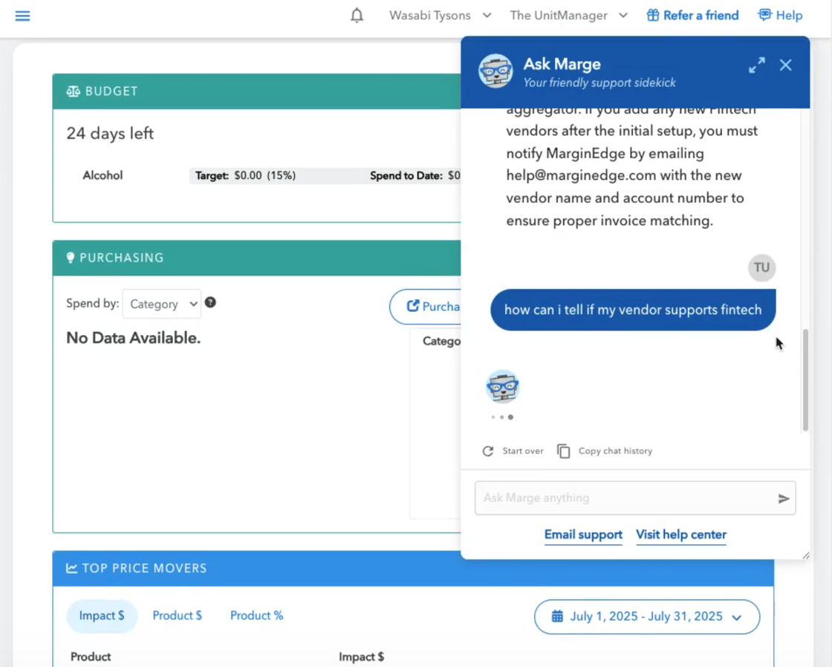The height and width of the screenshot is (667, 832).
Task: Select the Product % tab
Action: coord(256,615)
